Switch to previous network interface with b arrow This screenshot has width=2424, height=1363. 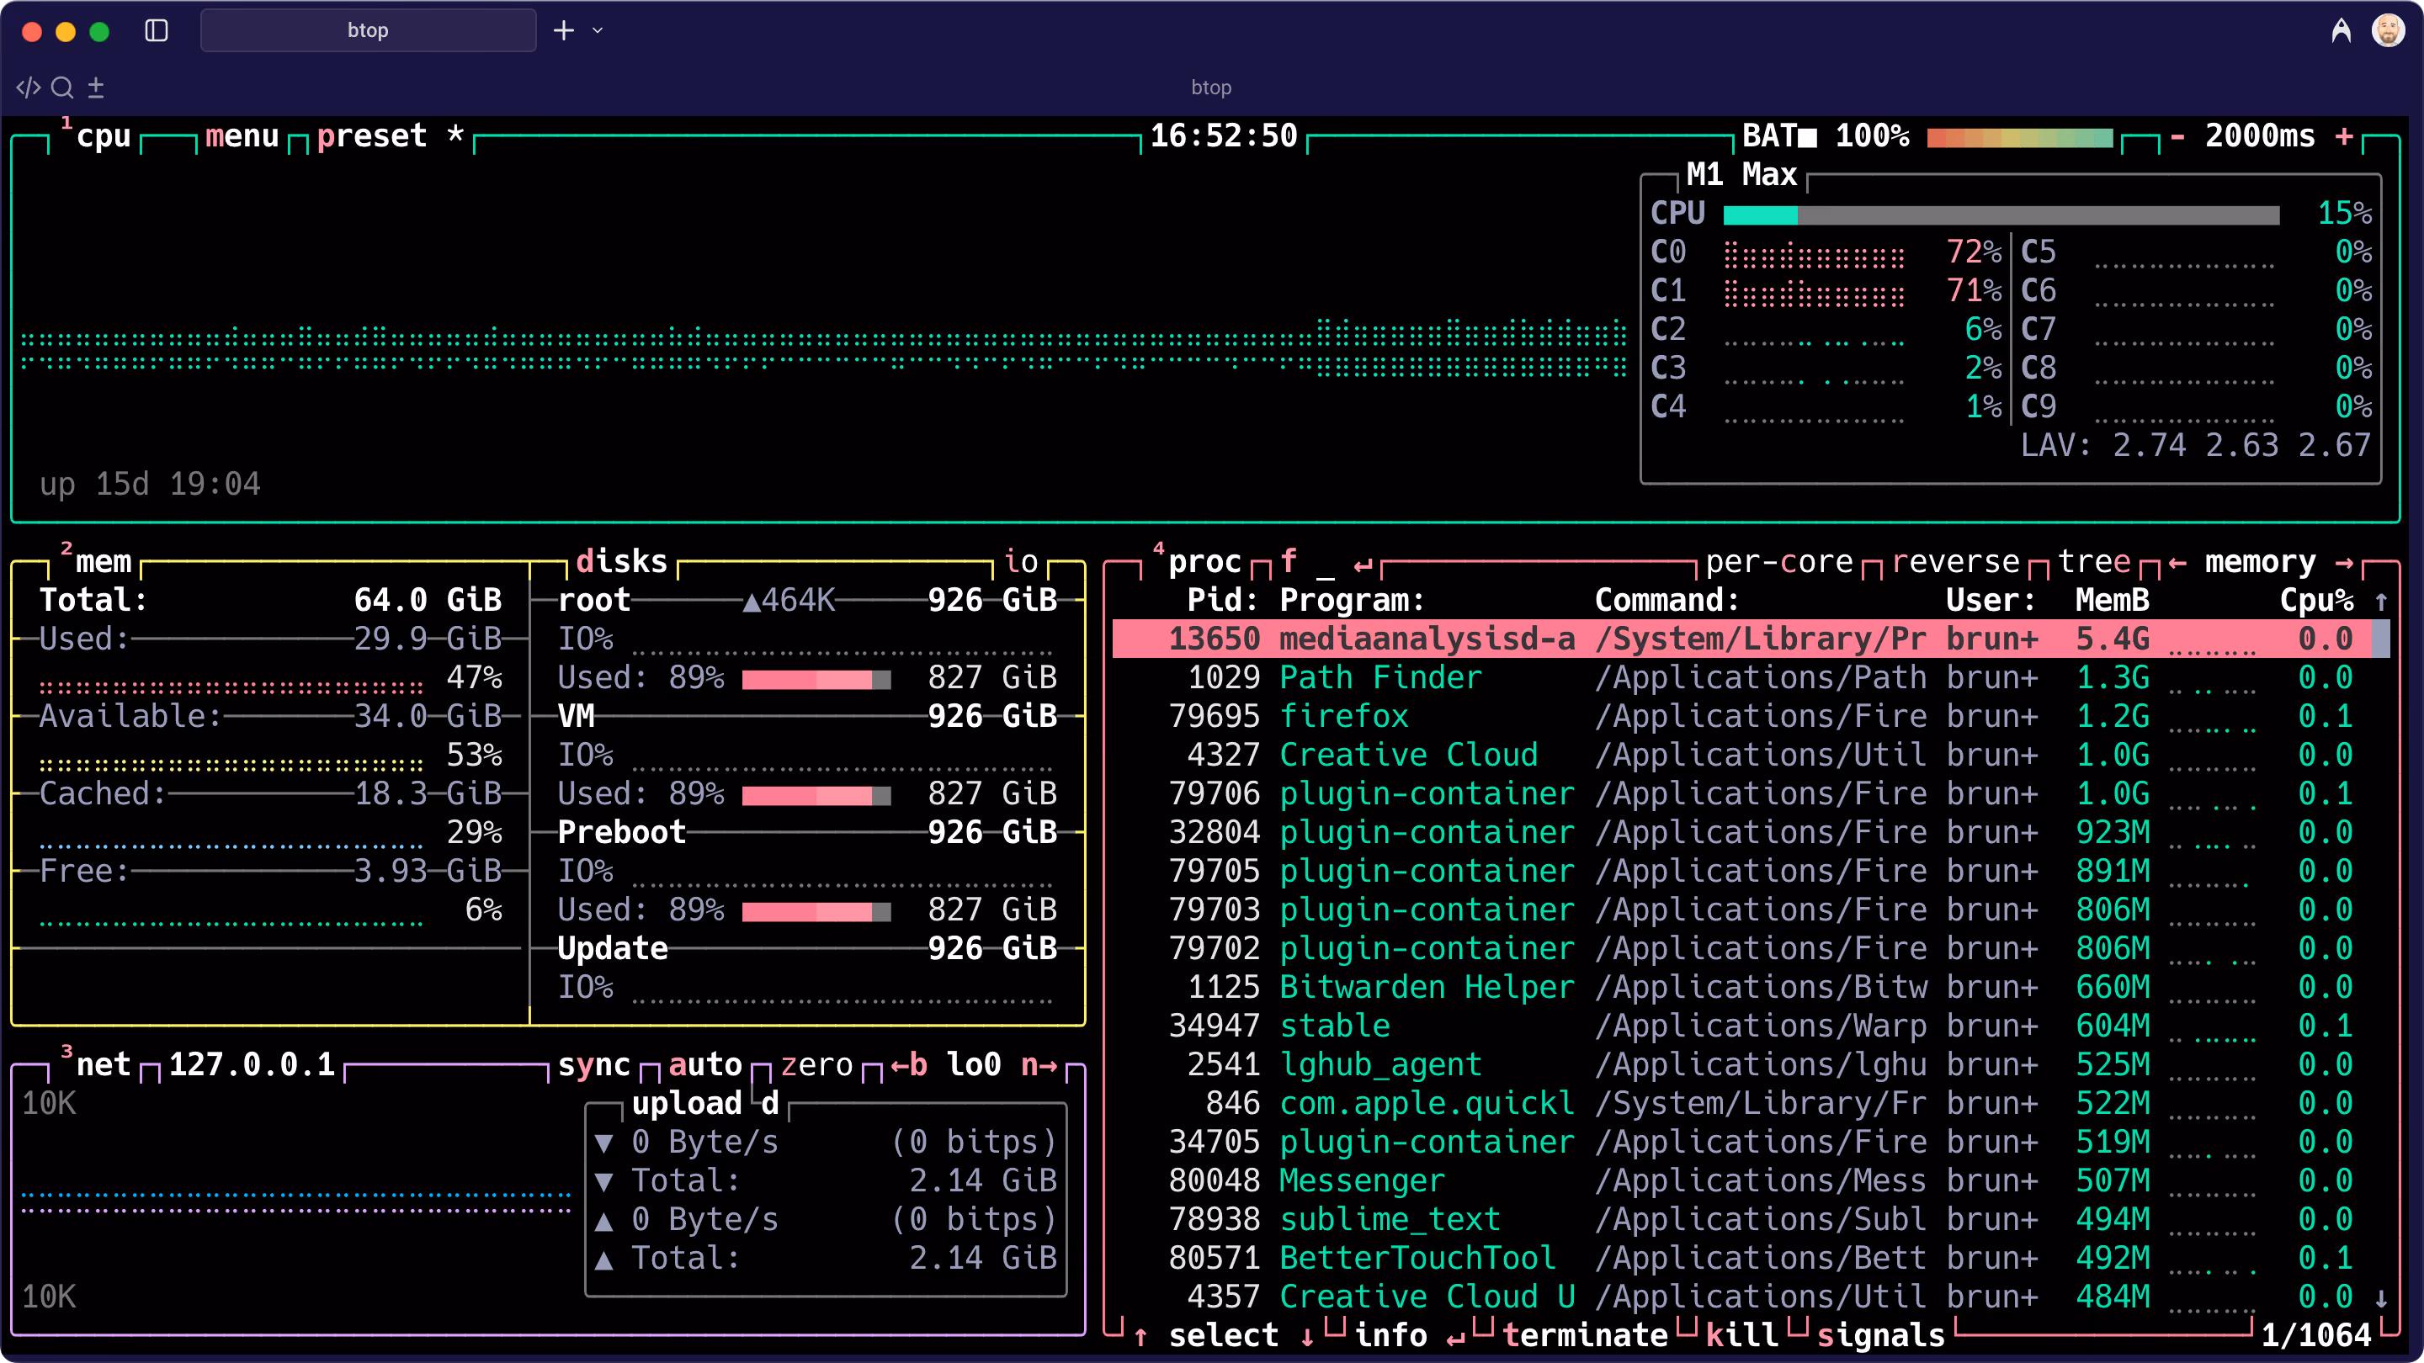coord(908,1065)
